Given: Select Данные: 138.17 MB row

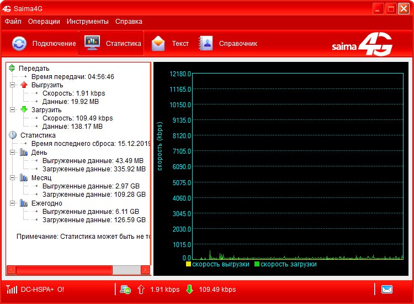Looking at the screenshot, I should tap(72, 127).
